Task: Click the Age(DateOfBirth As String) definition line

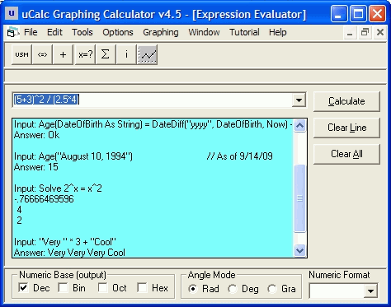Action: [153, 124]
